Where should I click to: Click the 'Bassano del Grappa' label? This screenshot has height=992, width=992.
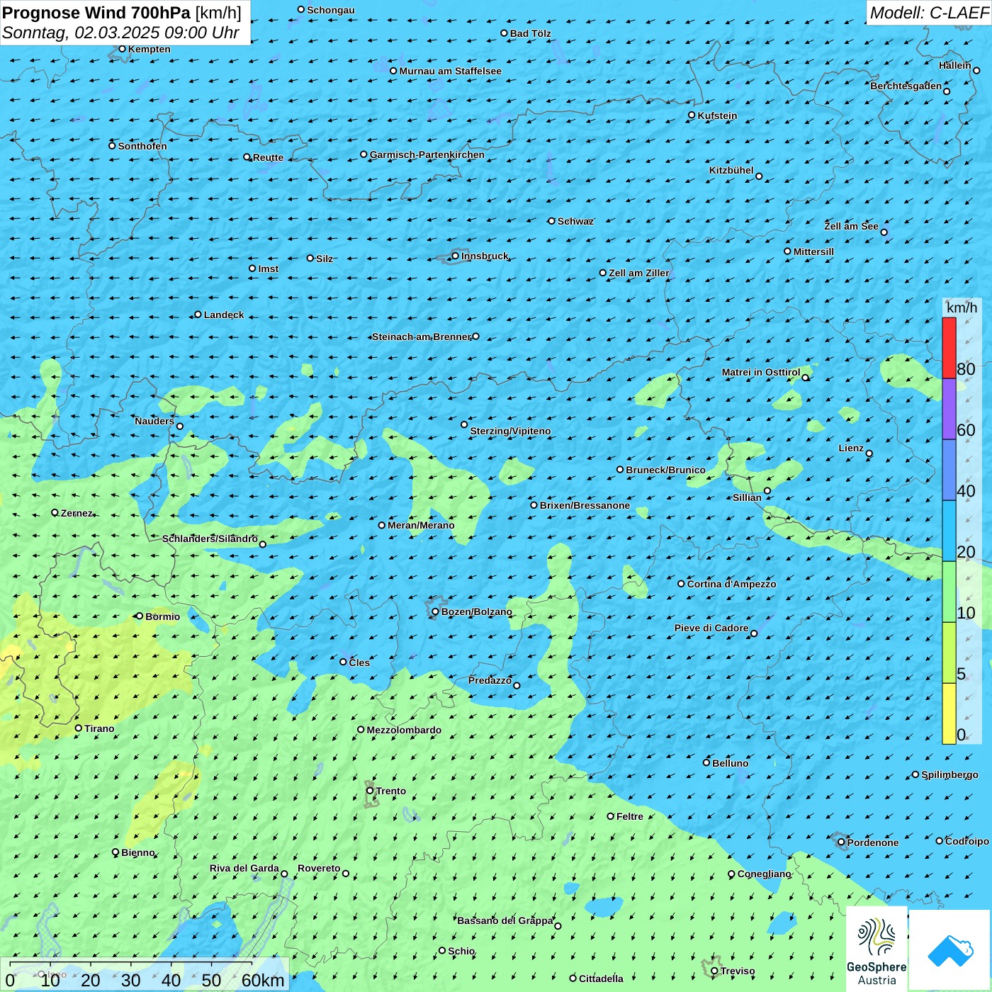point(505,920)
